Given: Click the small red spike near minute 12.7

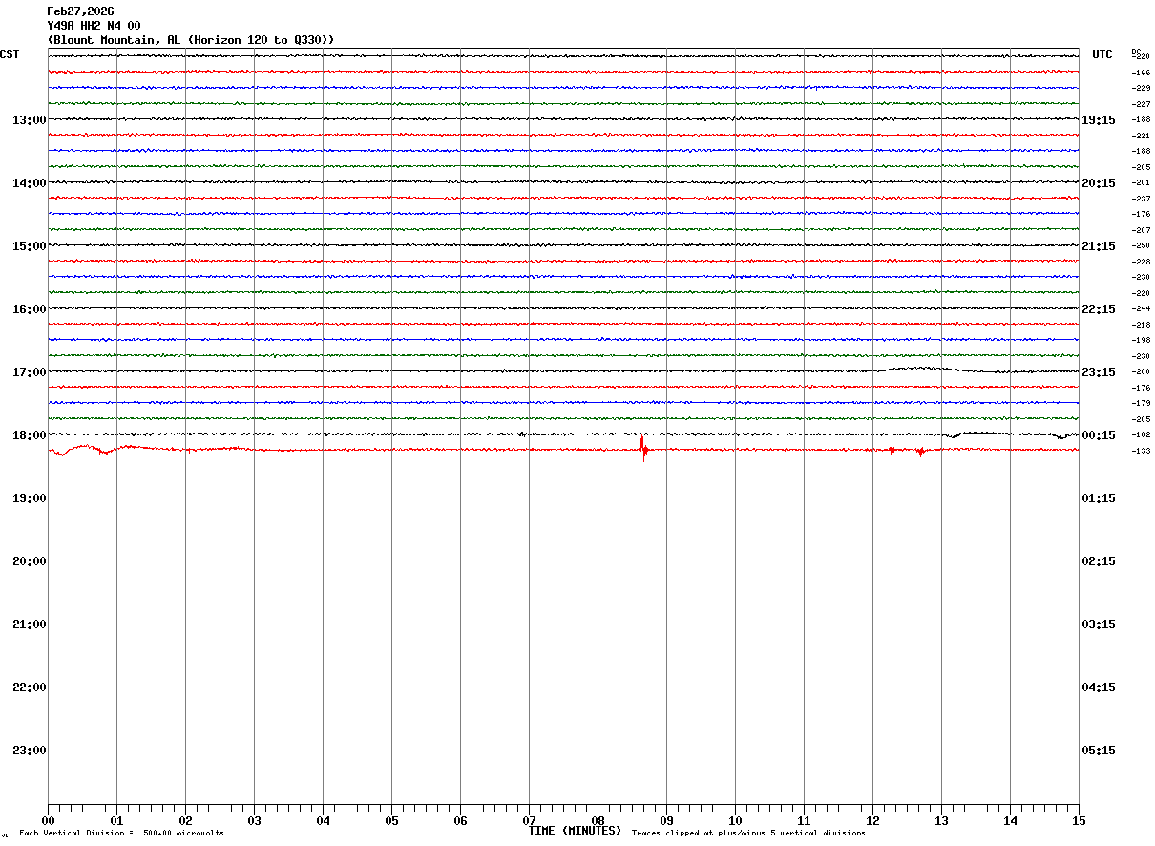Looking at the screenshot, I should point(920,452).
